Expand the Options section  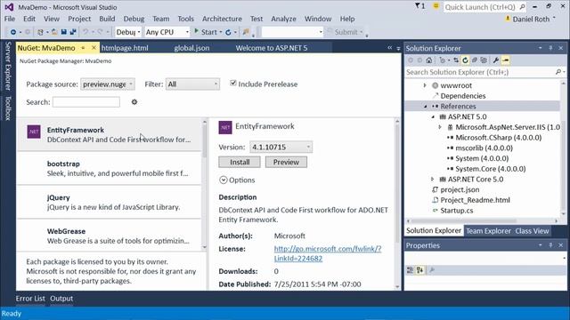pos(237,180)
